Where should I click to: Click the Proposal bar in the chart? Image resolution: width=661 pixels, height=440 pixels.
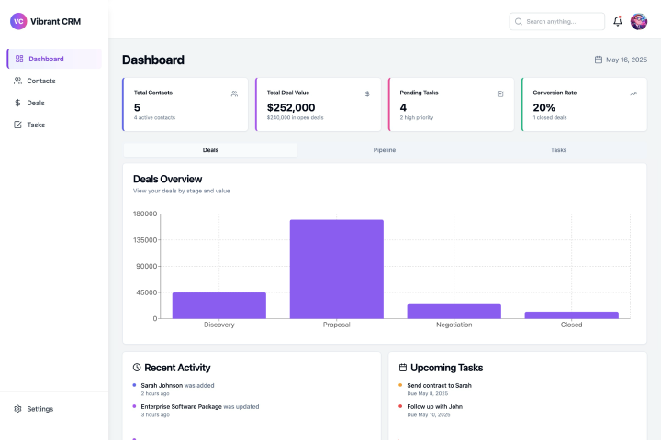coord(336,269)
